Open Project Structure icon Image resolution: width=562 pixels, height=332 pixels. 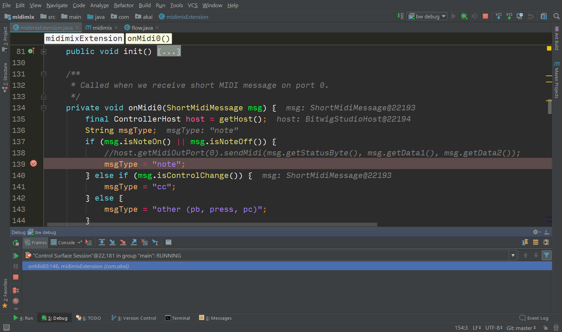(x=544, y=16)
